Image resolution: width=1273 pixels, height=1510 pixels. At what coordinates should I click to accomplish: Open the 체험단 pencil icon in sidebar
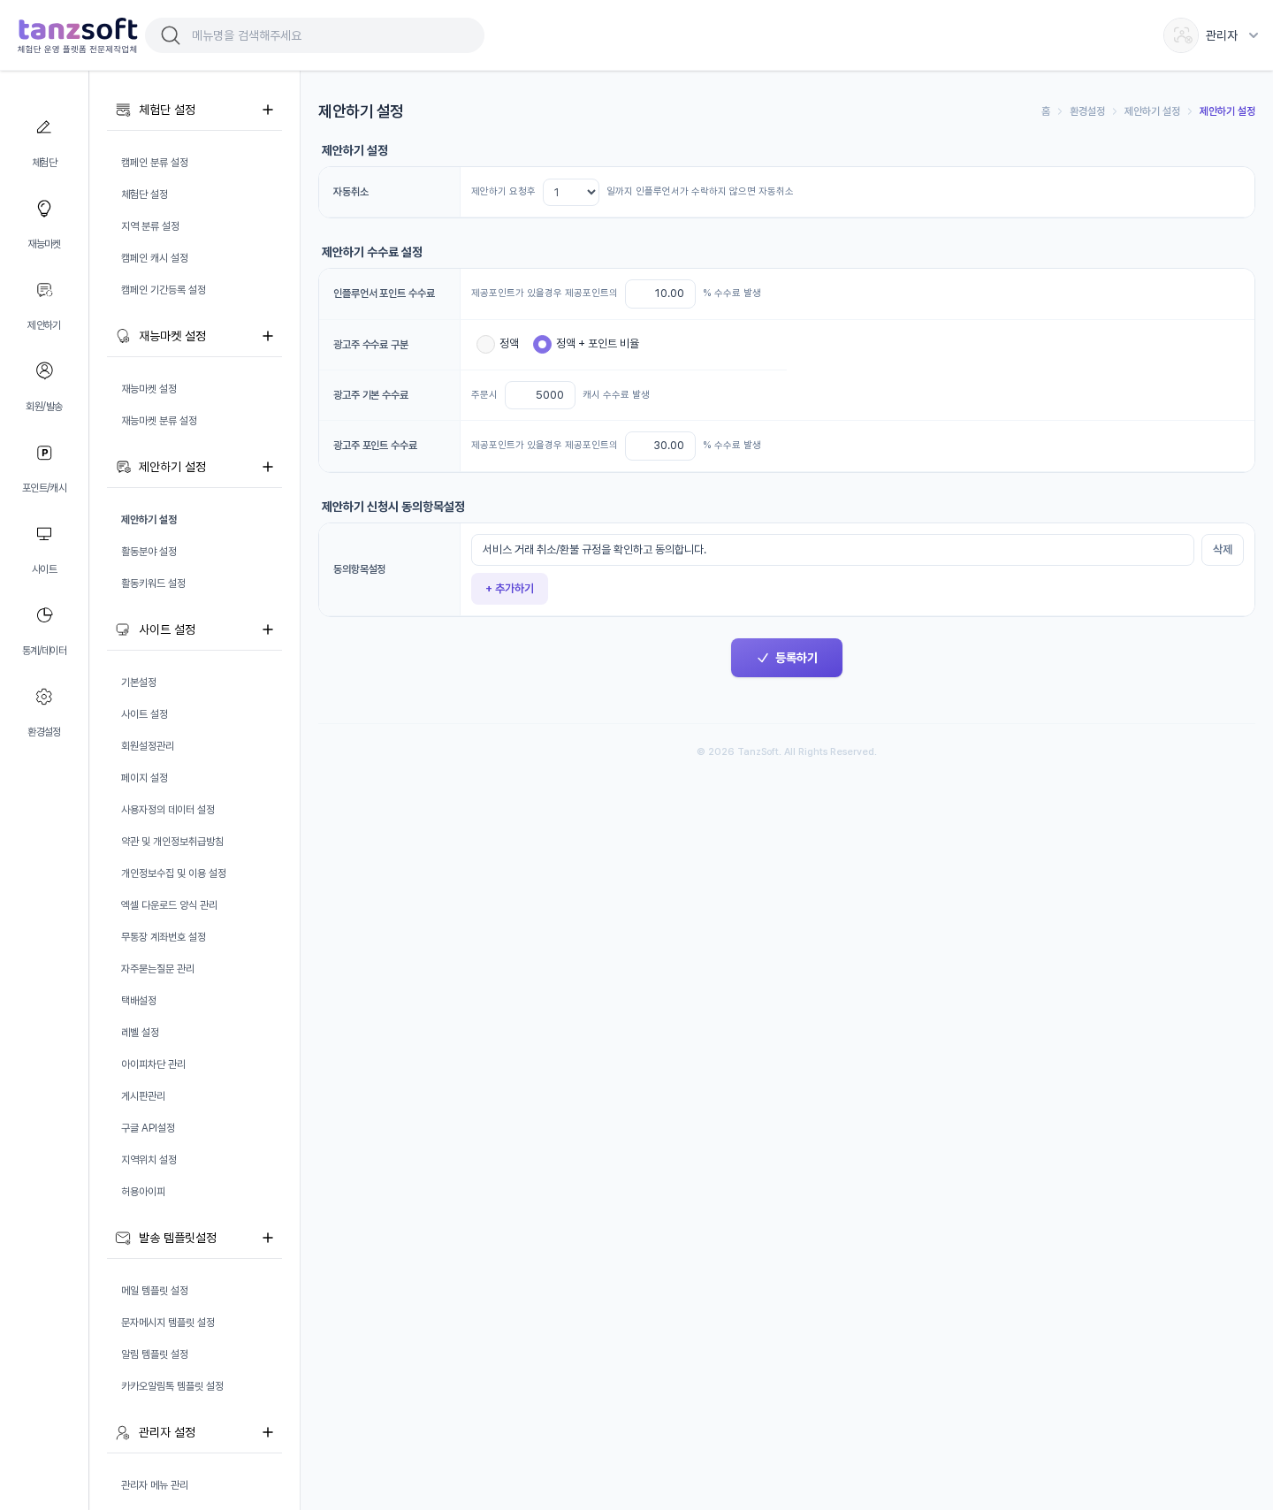pos(44,127)
